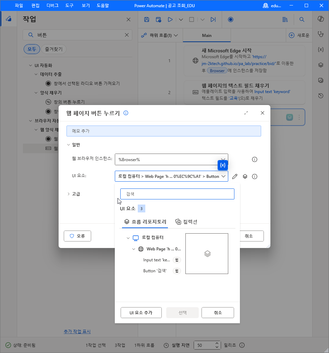Open the Variables {x} side panel
The image size is (329, 353).
[x=321, y=50]
